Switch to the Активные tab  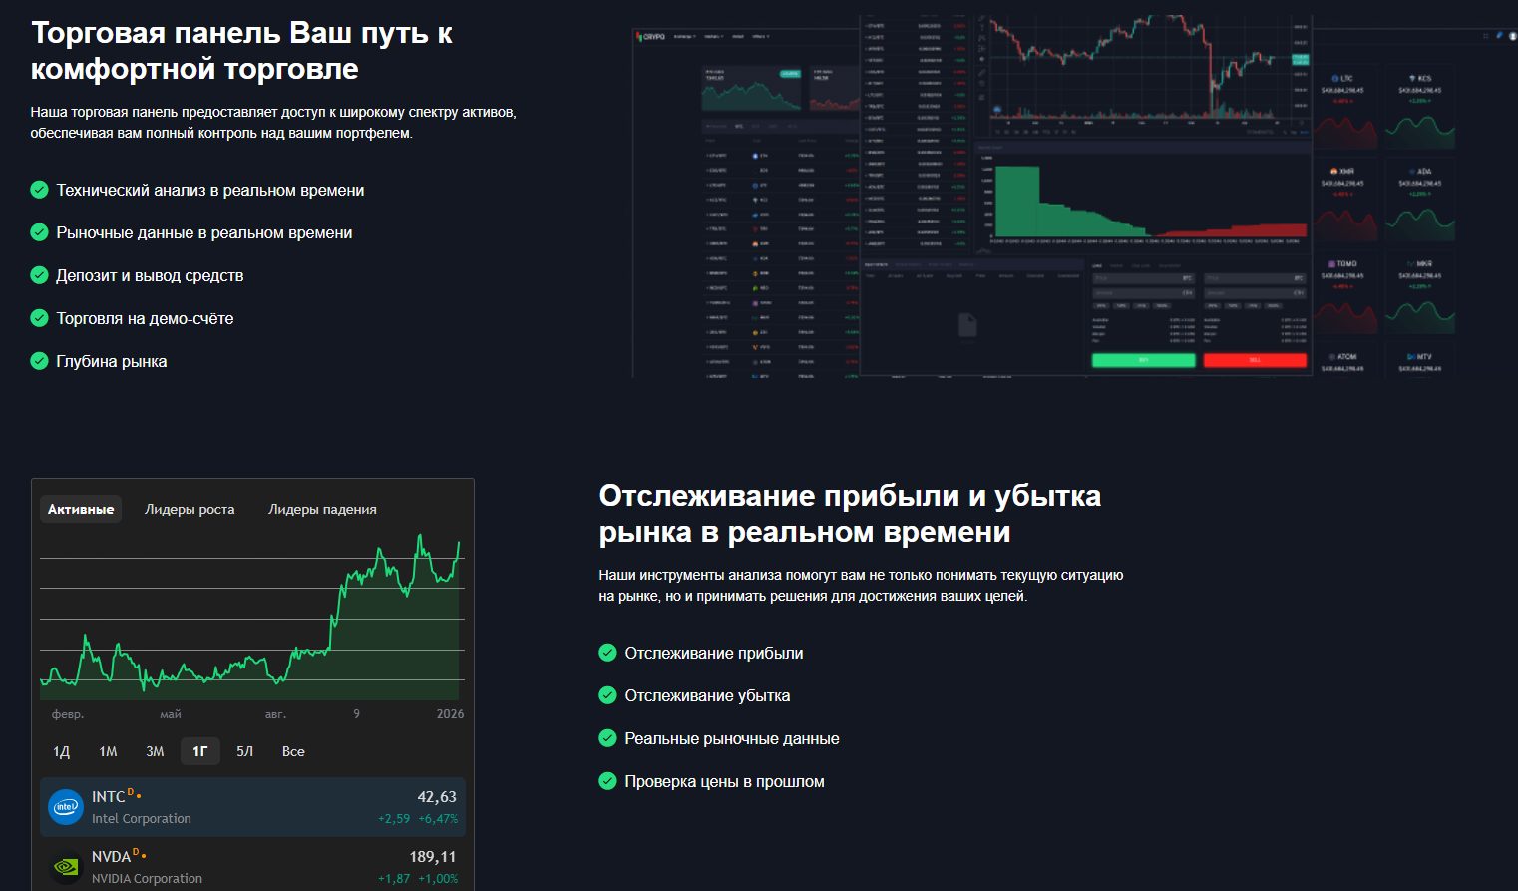[x=81, y=509]
